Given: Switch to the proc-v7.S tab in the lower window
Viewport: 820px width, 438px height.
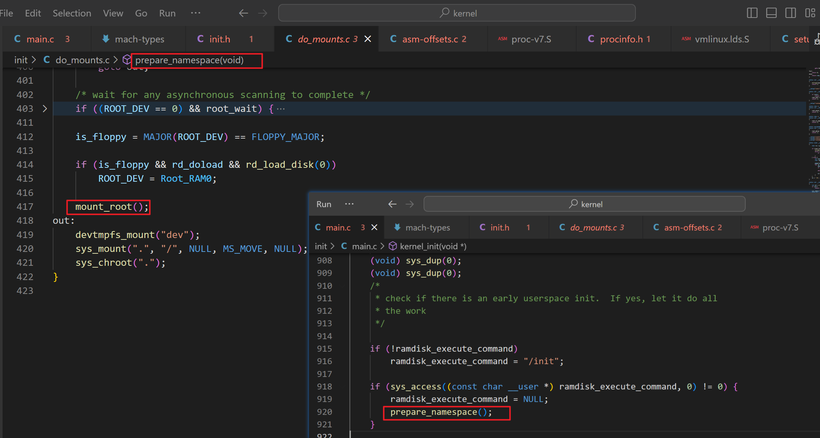Looking at the screenshot, I should (780, 227).
